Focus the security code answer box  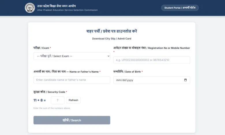pyautogui.click(x=57, y=100)
